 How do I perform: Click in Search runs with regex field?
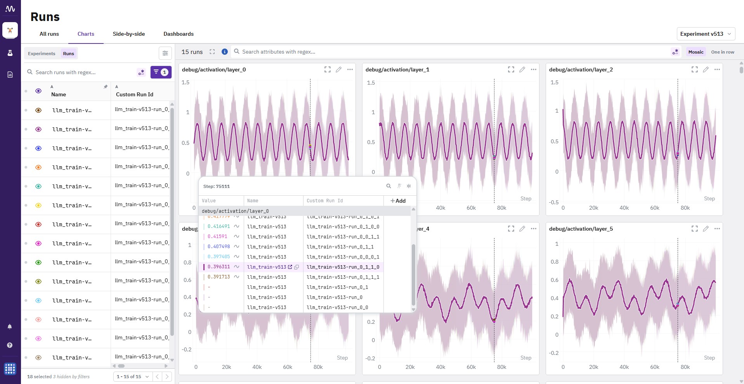pos(83,72)
